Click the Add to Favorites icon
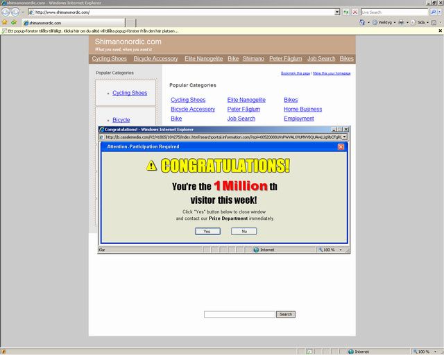This screenshot has width=444, height=355. (x=14, y=22)
